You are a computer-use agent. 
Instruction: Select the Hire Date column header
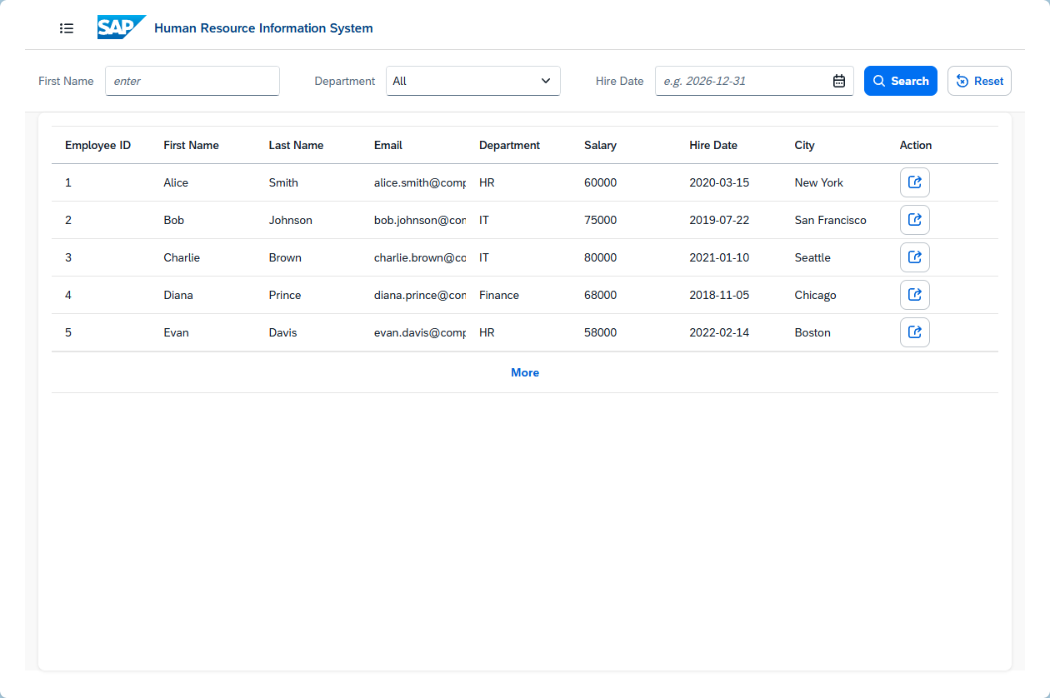coord(713,145)
